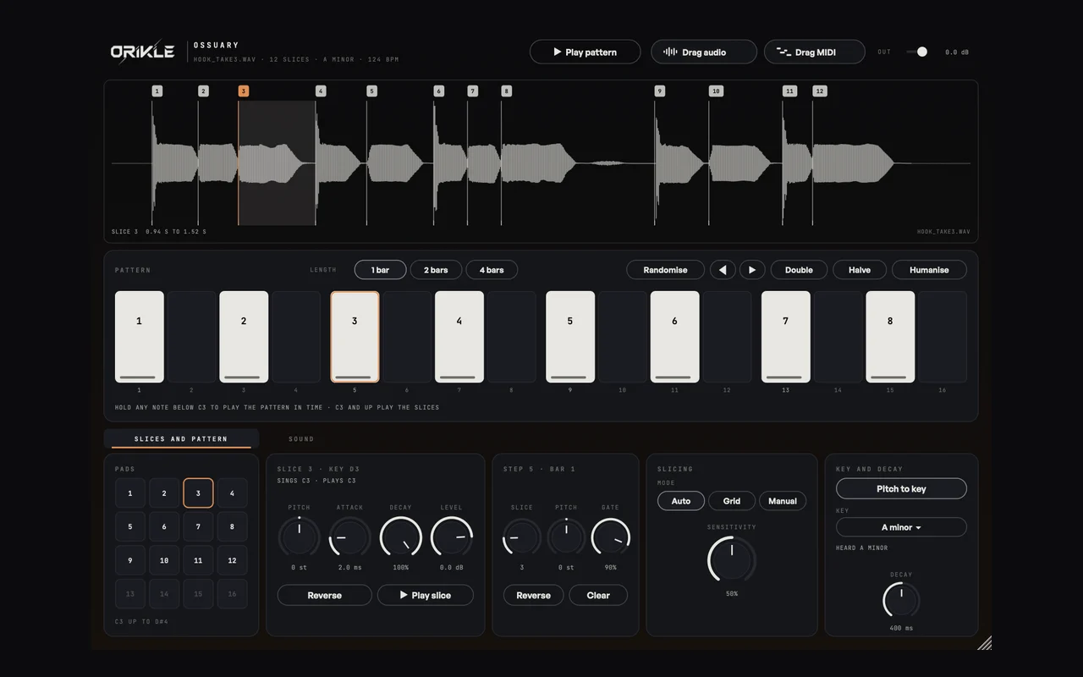Choose Grid slicing mode

coord(732,501)
